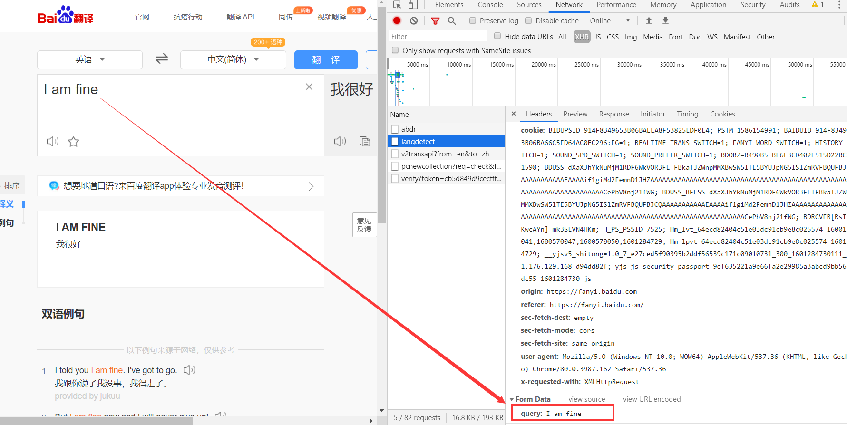This screenshot has width=847, height=425.
Task: Open the Cookies tab of request
Action: coord(722,114)
